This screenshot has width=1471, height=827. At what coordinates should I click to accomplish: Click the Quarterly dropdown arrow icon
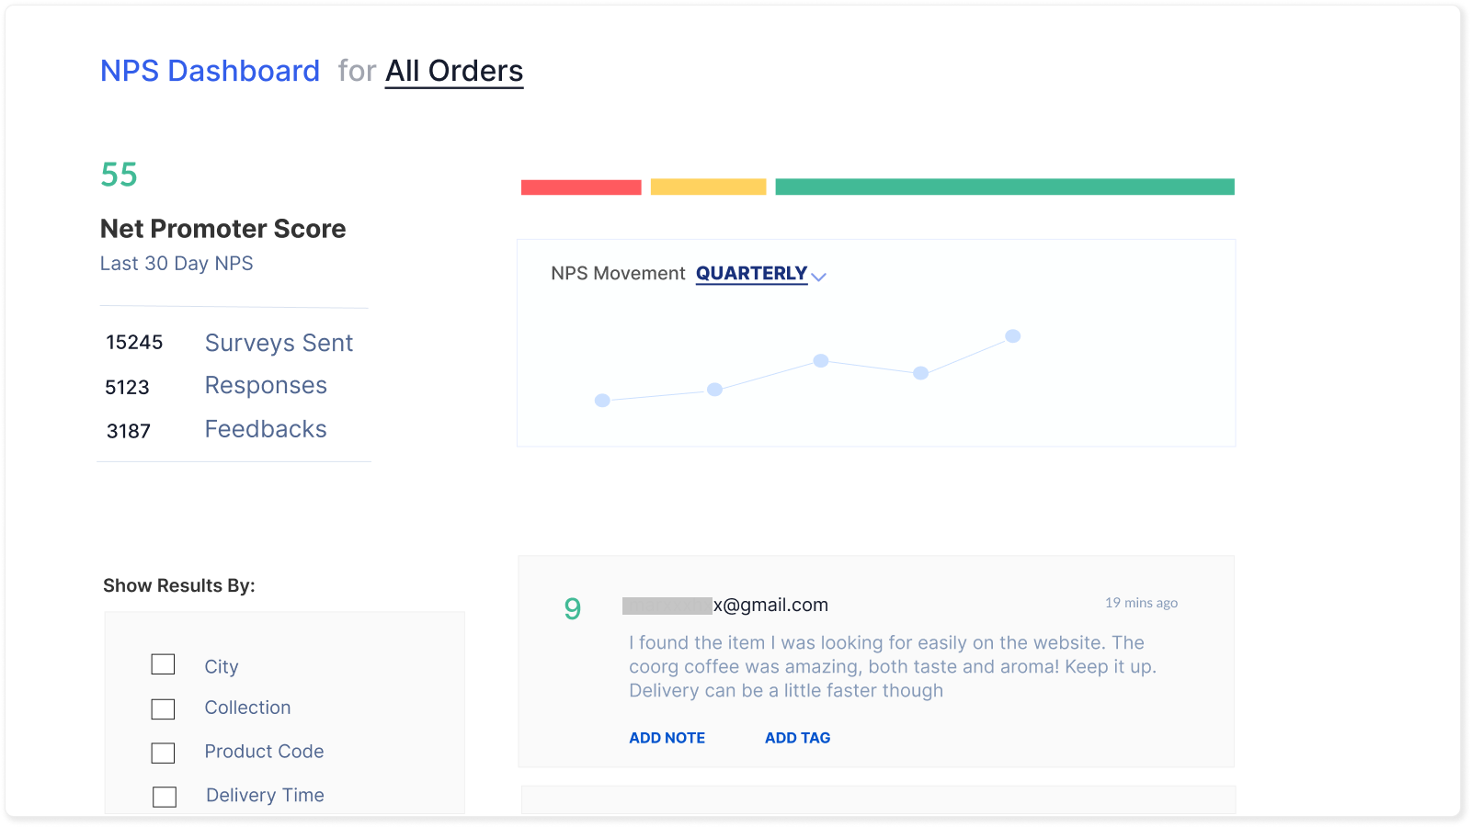tap(818, 276)
